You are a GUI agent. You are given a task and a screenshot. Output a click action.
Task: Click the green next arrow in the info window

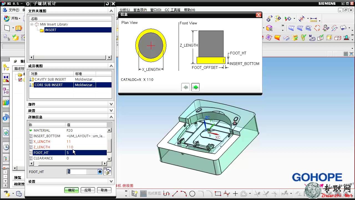click(196, 87)
